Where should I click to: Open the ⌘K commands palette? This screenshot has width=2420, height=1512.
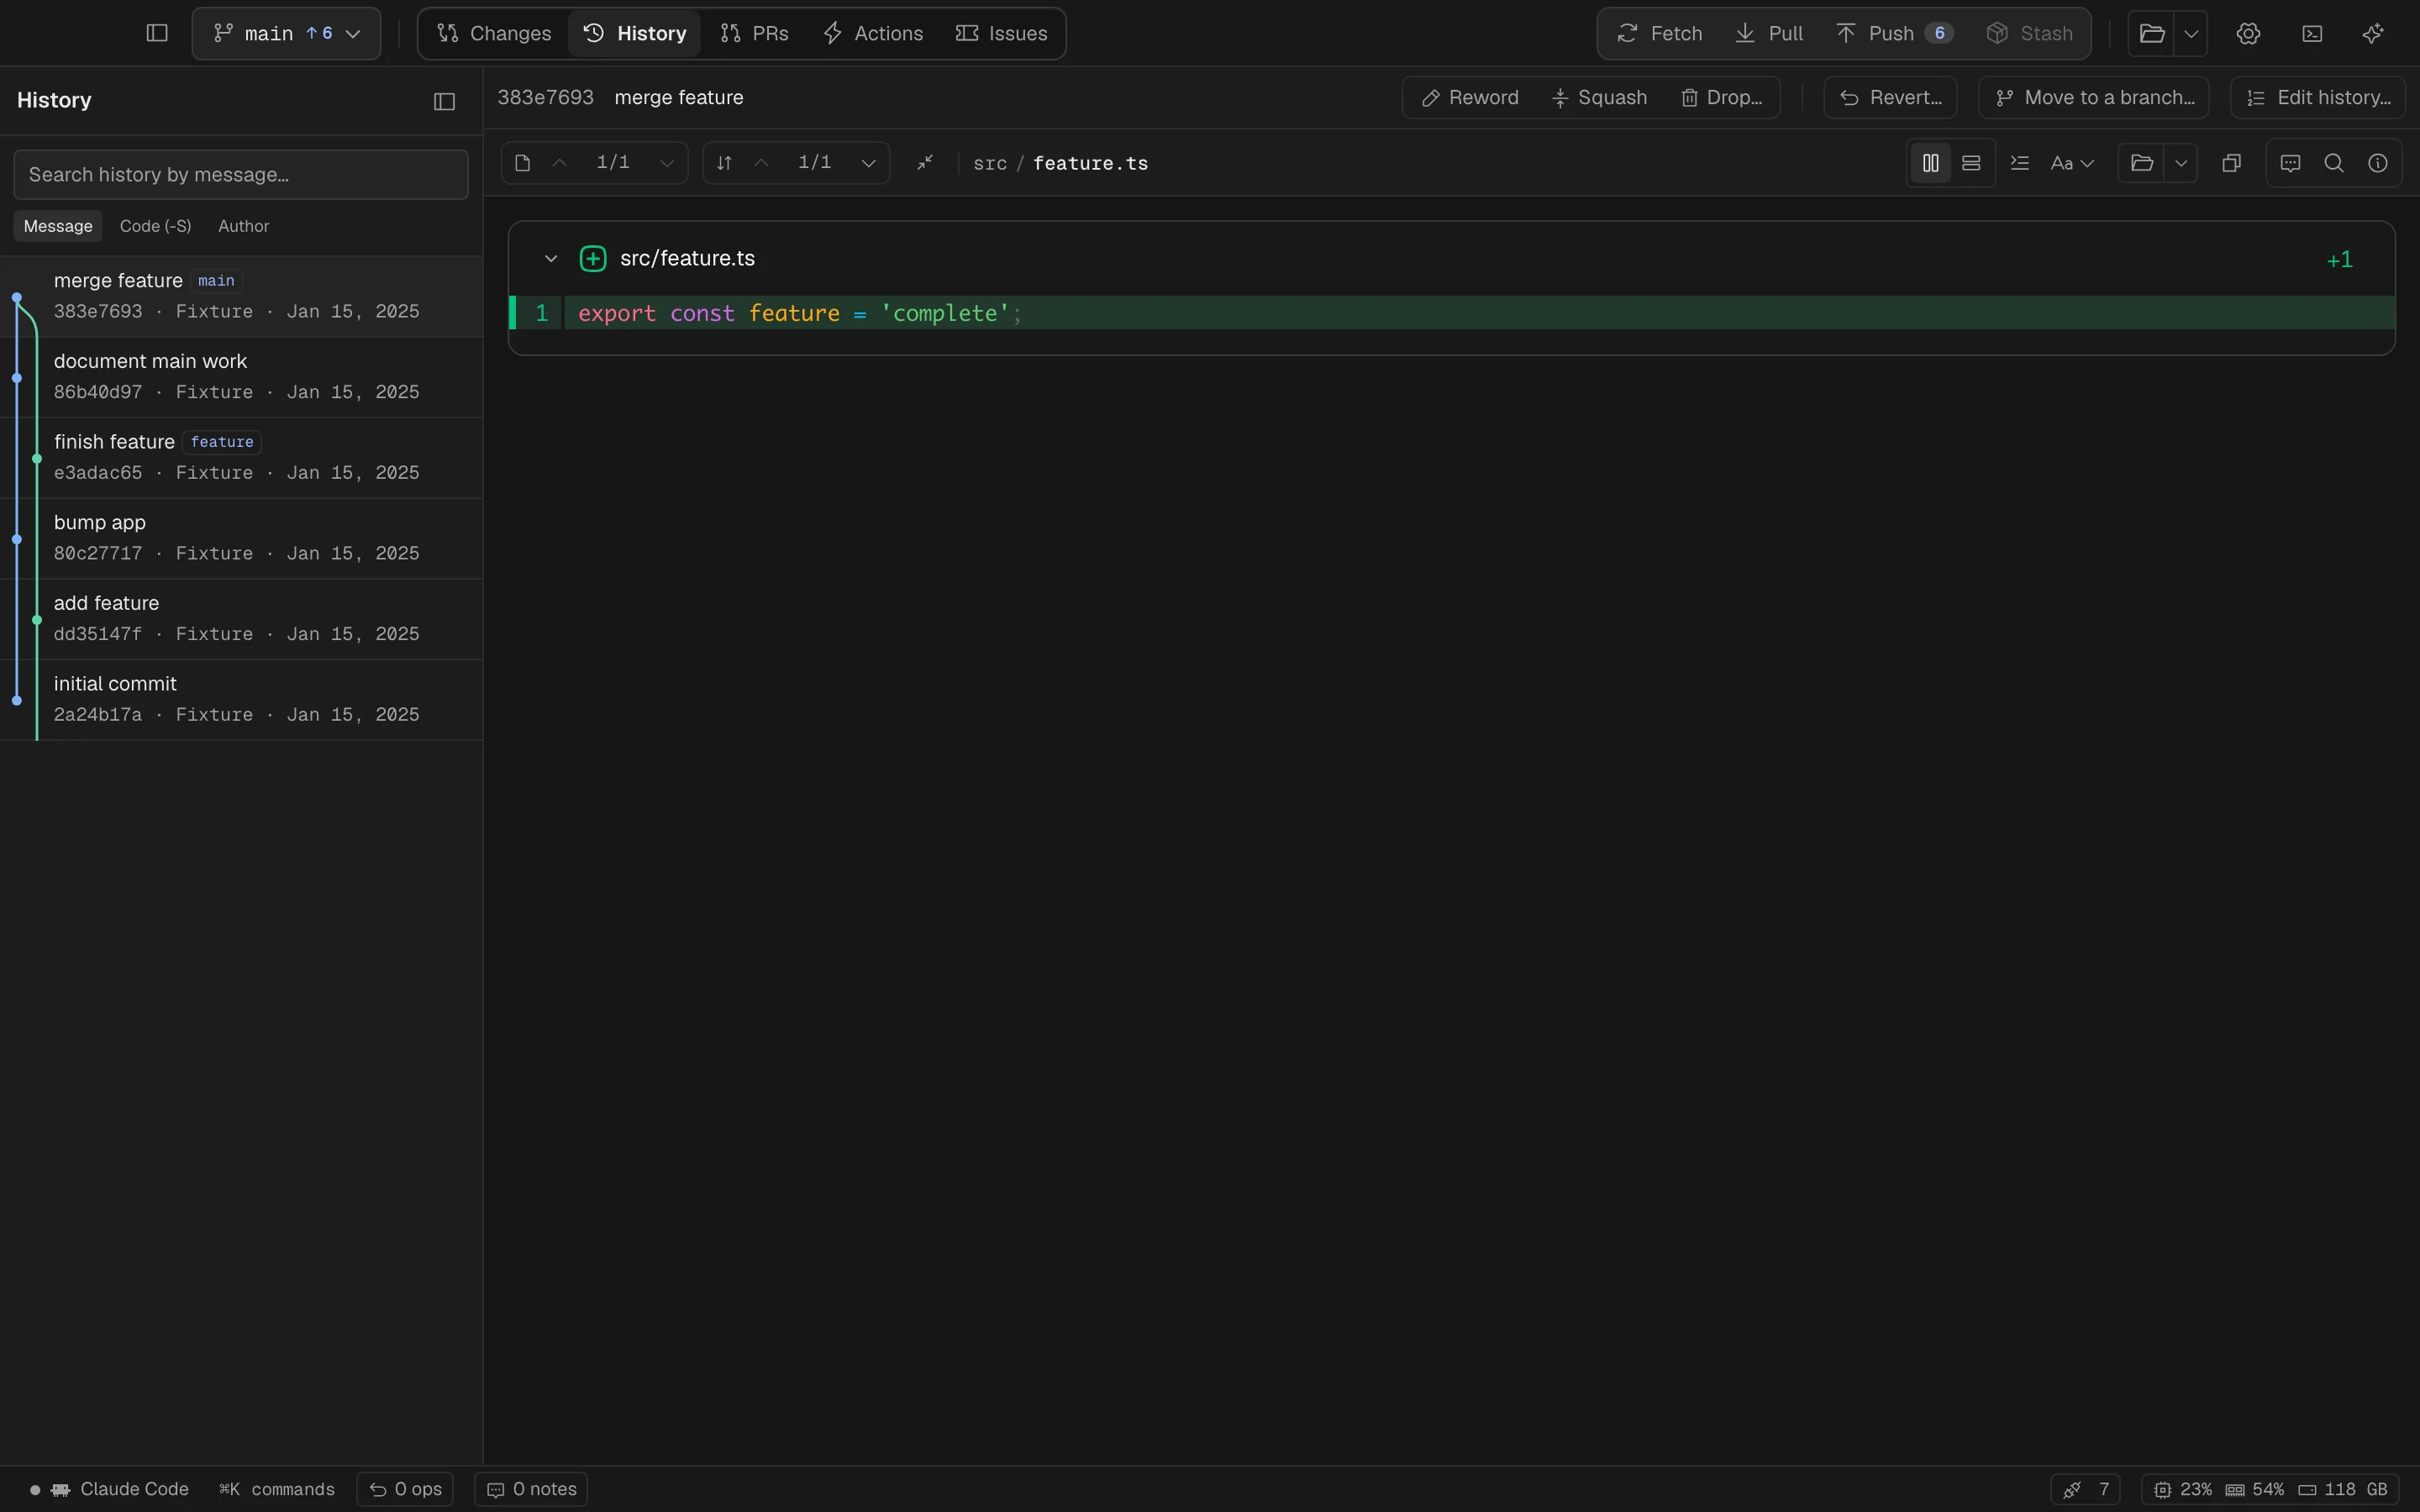coord(277,1489)
